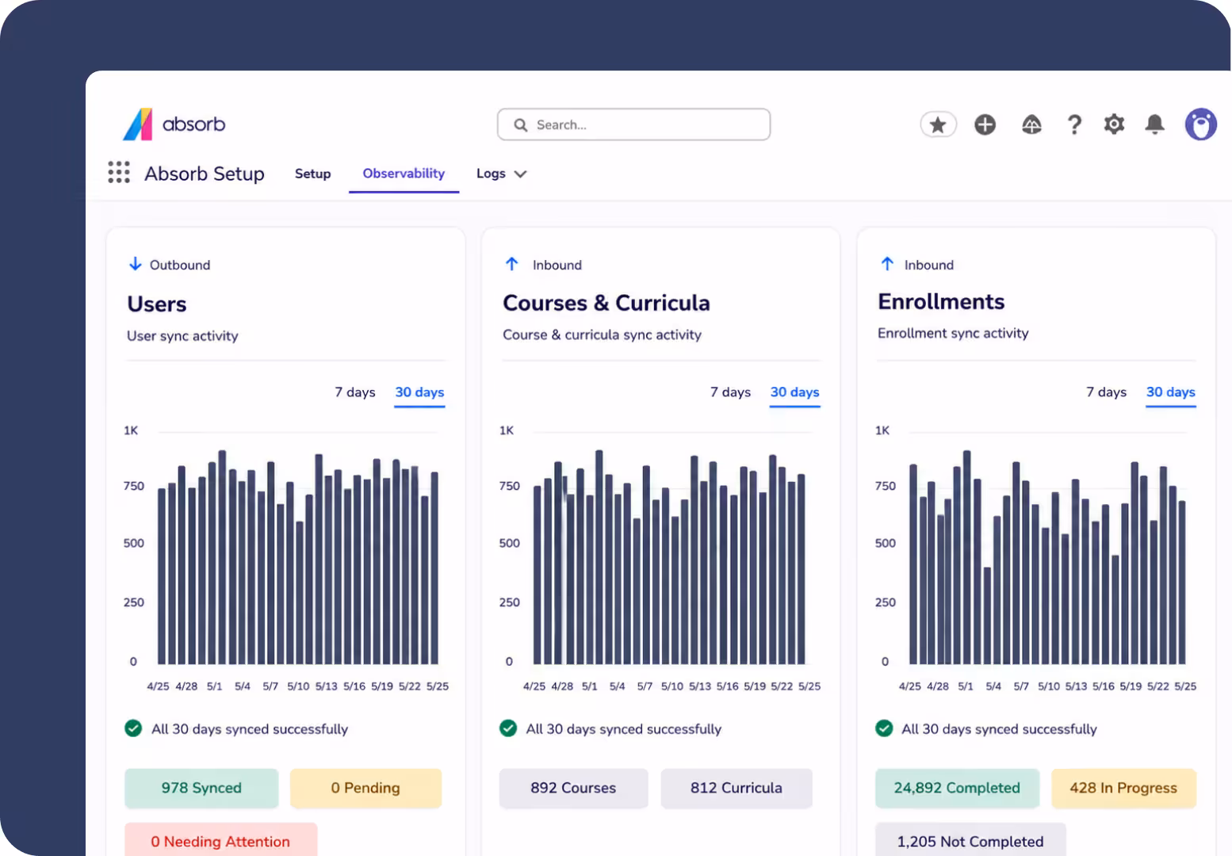Click the 0 Needing Attention badge
1232x856 pixels.
point(220,839)
